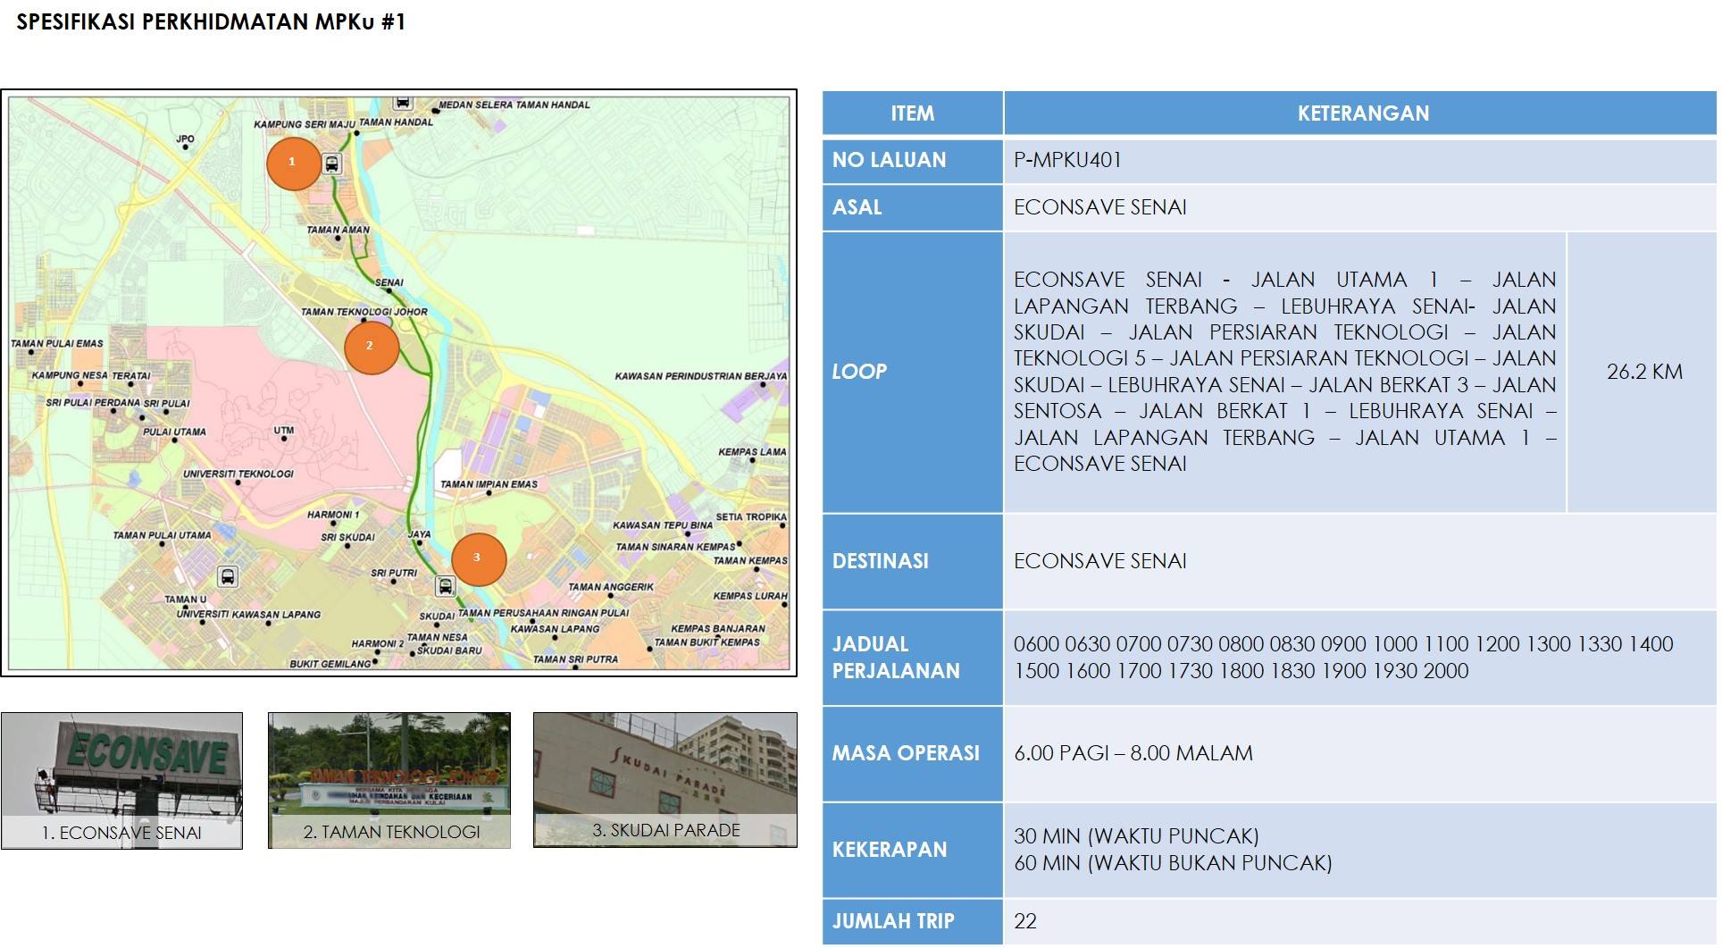
Task: Click the JADUAL PERJALANAN row label
Action: click(x=896, y=658)
